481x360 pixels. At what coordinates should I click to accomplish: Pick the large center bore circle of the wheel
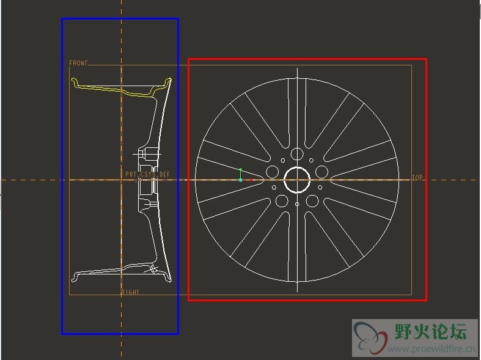297,180
